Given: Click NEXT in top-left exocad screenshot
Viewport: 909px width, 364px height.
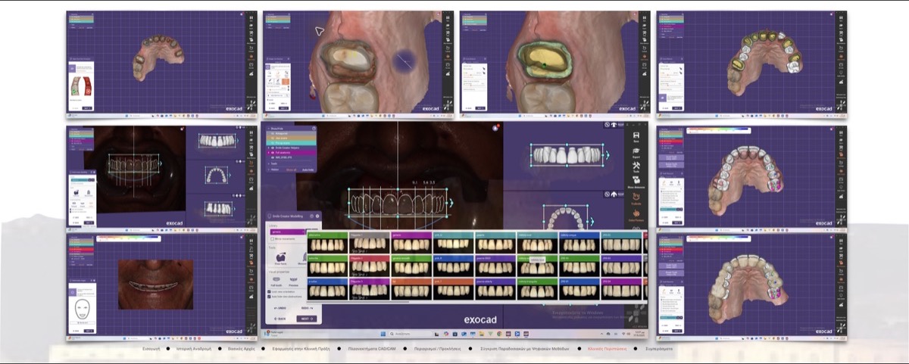Looking at the screenshot, I should click(x=87, y=107).
